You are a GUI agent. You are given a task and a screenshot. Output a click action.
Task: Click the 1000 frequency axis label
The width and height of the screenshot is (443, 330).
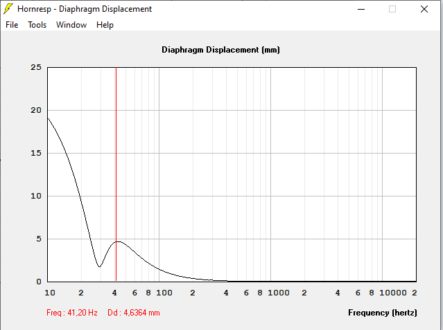279,293
